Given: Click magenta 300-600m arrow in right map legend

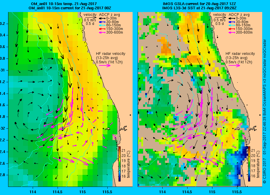Looking at the screenshot, I should tap(232, 33).
